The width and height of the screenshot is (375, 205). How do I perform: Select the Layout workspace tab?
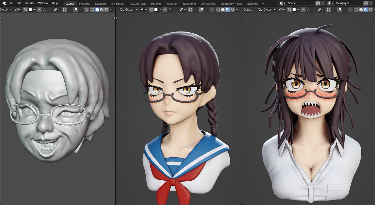[x=70, y=4]
